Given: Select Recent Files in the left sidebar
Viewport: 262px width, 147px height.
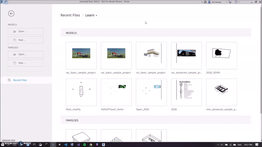Looking at the screenshot, I should tap(20, 80).
